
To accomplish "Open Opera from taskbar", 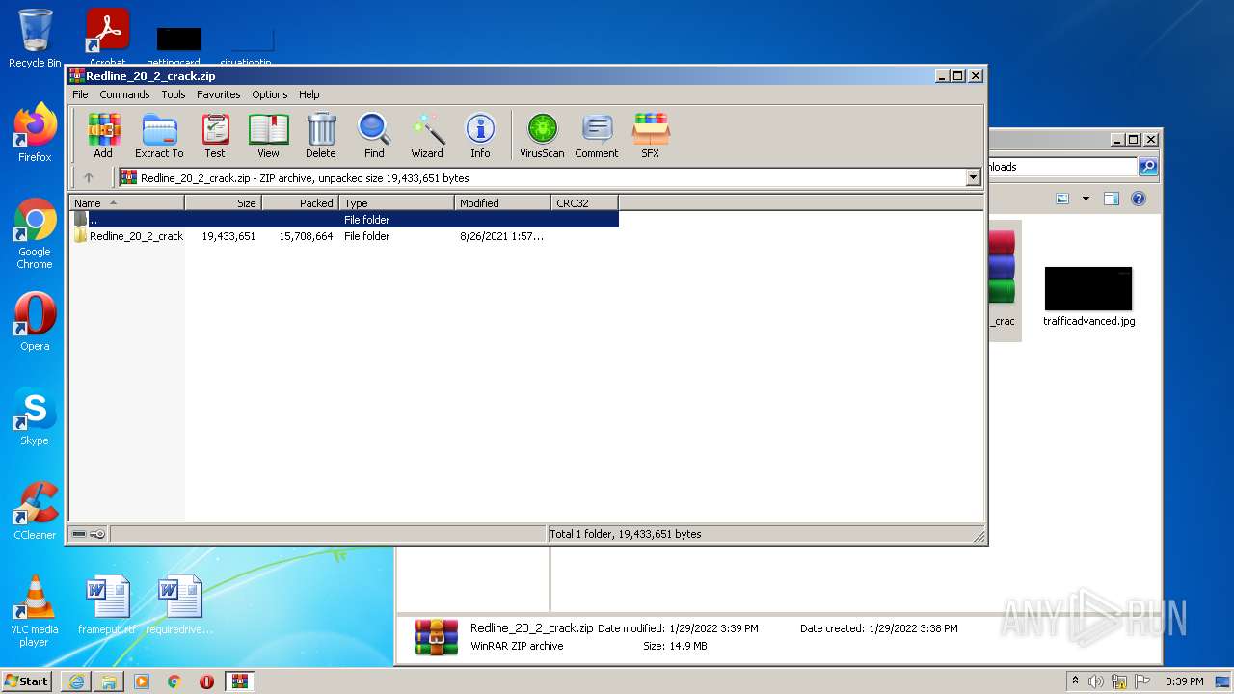I will pos(206,681).
